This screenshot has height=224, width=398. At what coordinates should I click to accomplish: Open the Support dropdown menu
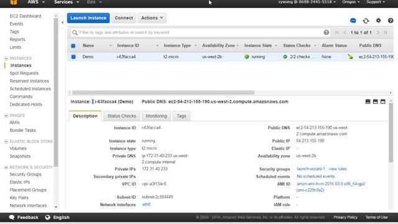(x=376, y=2)
